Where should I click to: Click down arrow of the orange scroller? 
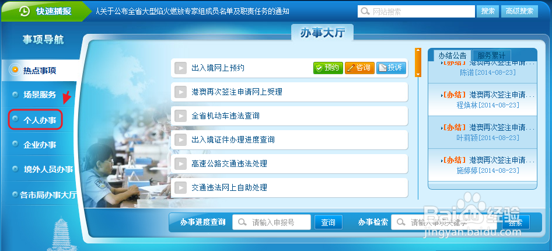pyautogui.click(x=418, y=74)
